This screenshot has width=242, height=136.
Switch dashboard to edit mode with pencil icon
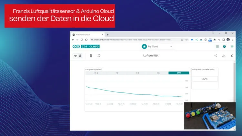pyautogui.click(x=80, y=56)
